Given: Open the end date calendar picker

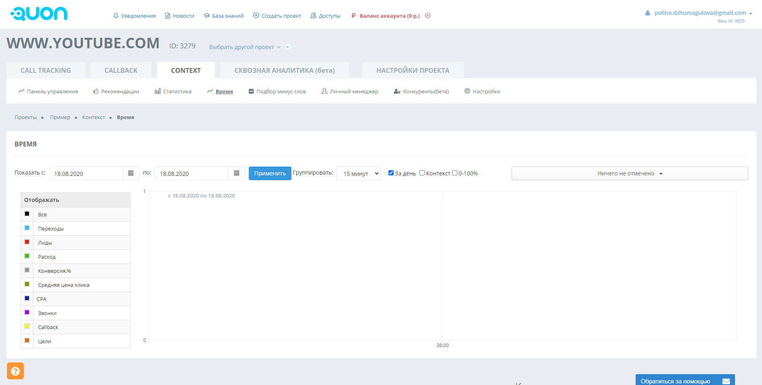Looking at the screenshot, I should 237,173.
